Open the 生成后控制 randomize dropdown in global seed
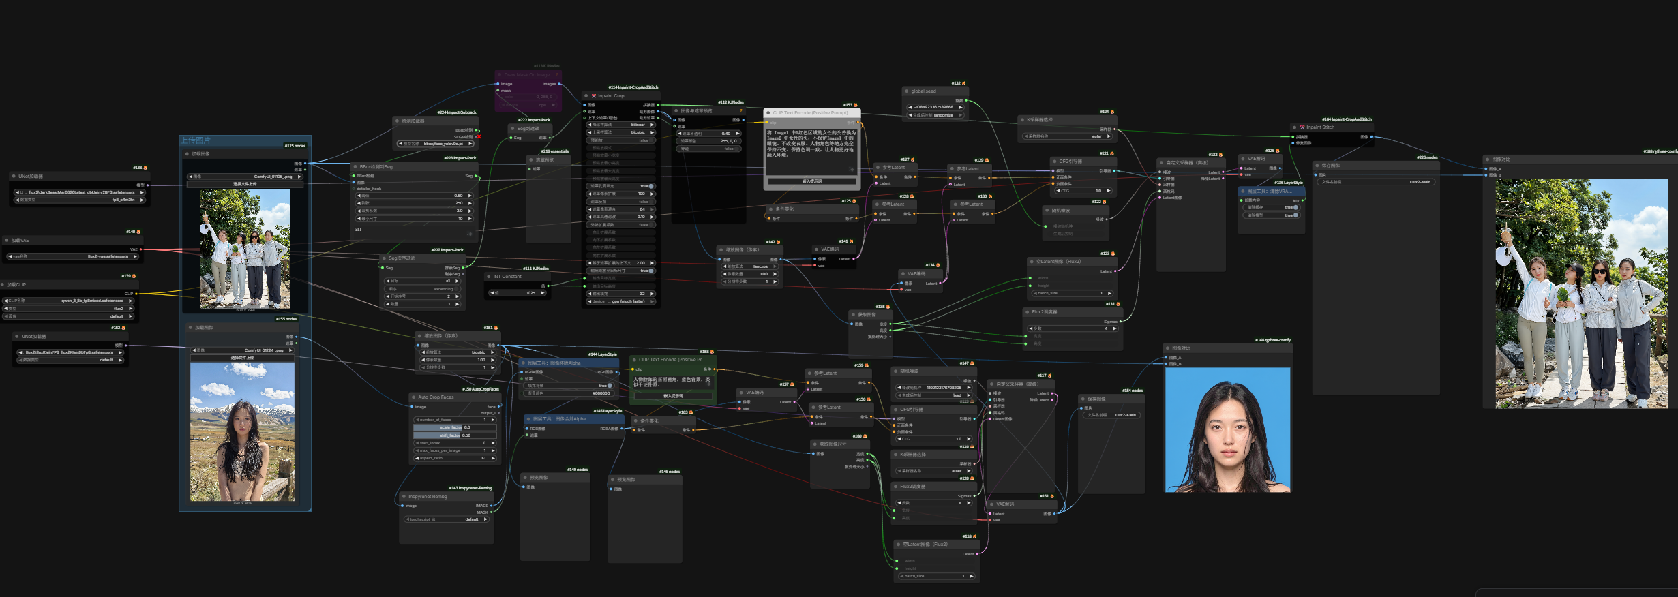This screenshot has width=1678, height=597. [x=935, y=115]
